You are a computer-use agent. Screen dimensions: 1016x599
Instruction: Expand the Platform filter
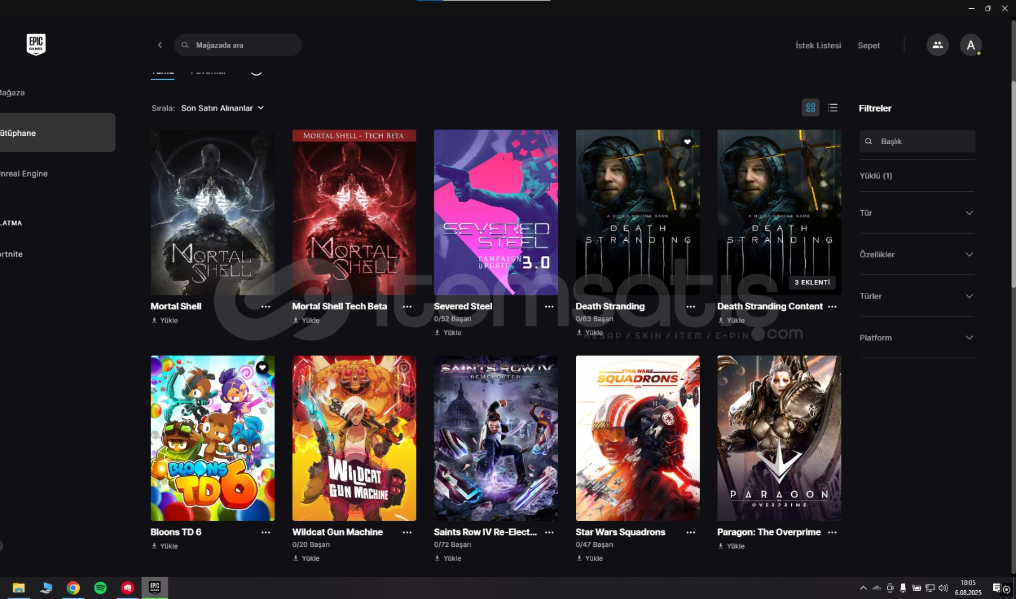pyautogui.click(x=917, y=338)
